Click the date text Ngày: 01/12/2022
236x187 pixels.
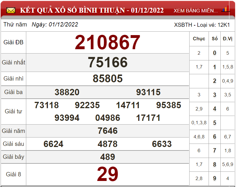click(x=55, y=24)
